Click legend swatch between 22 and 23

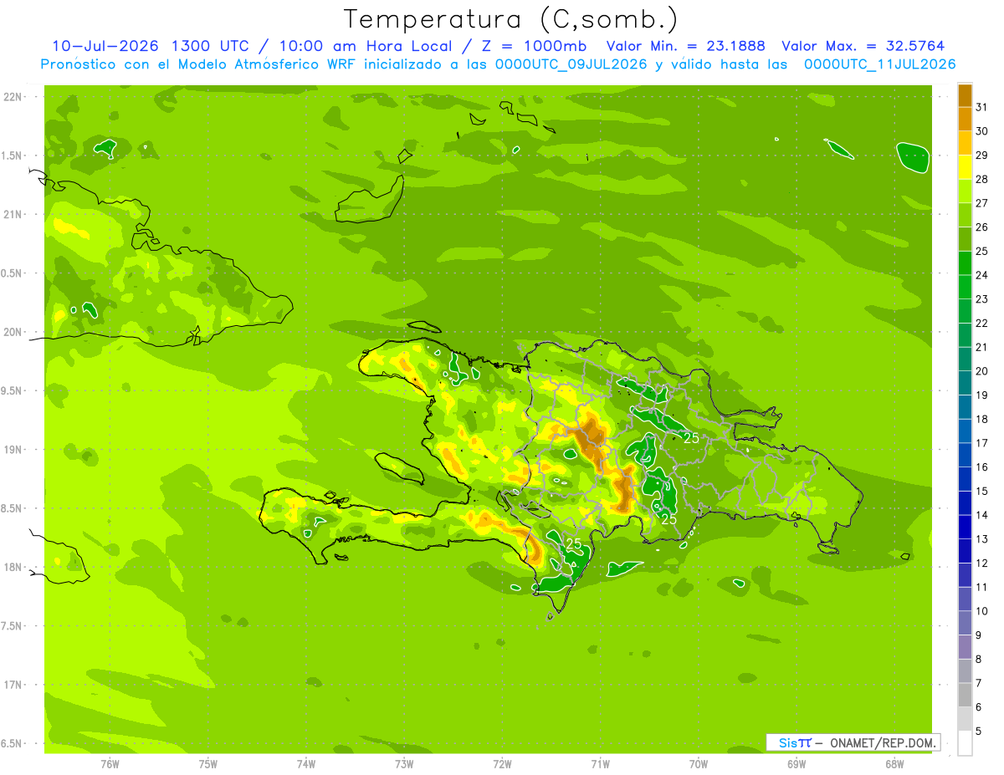click(965, 311)
